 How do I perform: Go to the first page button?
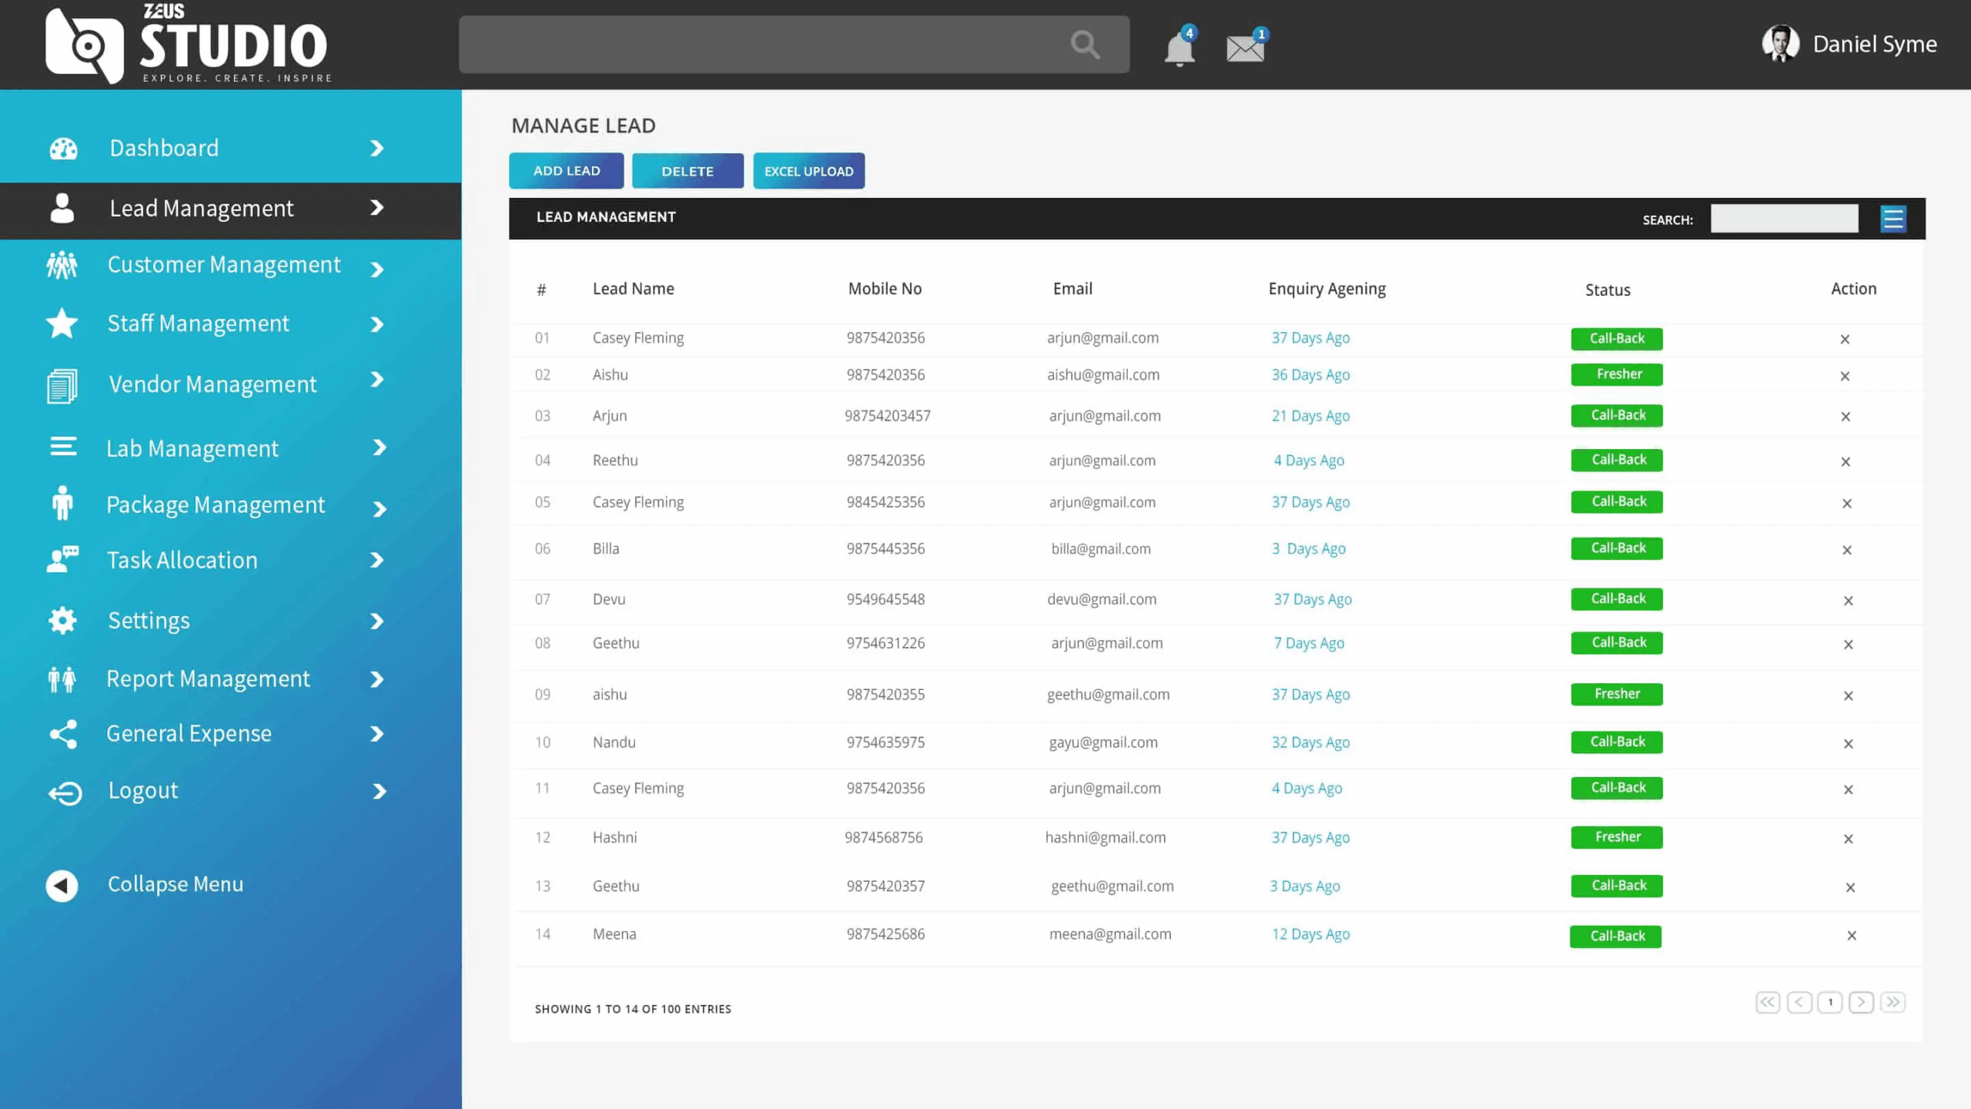pyautogui.click(x=1768, y=1002)
